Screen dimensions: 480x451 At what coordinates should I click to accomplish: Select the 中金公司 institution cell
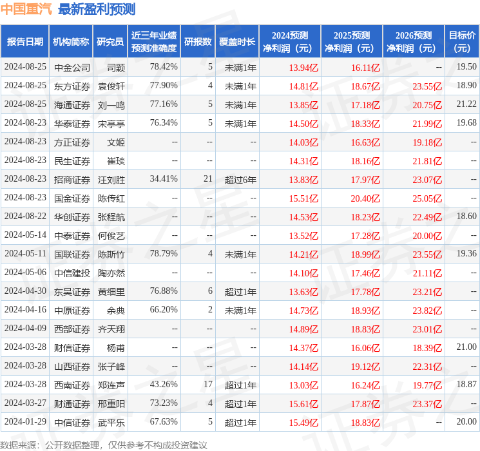[x=72, y=68]
